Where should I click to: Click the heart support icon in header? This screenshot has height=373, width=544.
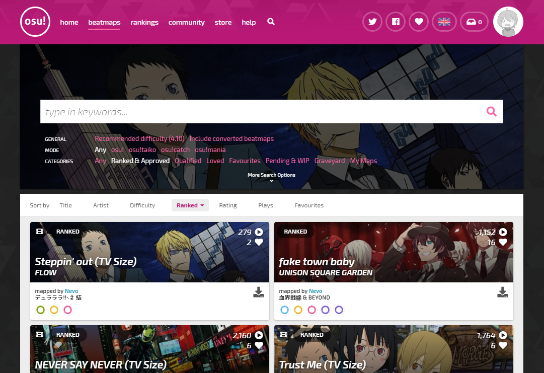click(x=419, y=22)
